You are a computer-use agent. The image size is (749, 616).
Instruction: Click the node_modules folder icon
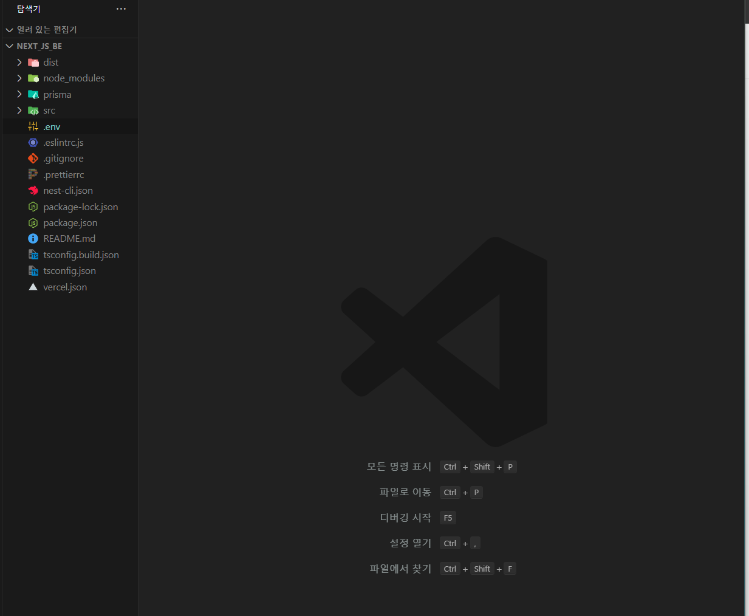coord(33,78)
